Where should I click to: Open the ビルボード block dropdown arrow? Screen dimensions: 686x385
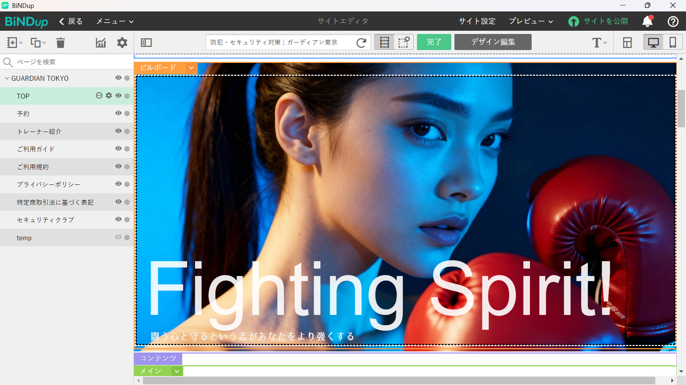coord(191,68)
